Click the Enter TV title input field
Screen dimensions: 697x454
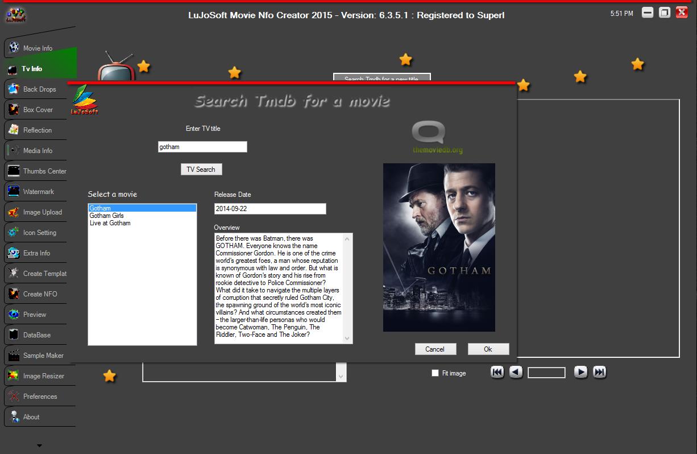pos(202,147)
